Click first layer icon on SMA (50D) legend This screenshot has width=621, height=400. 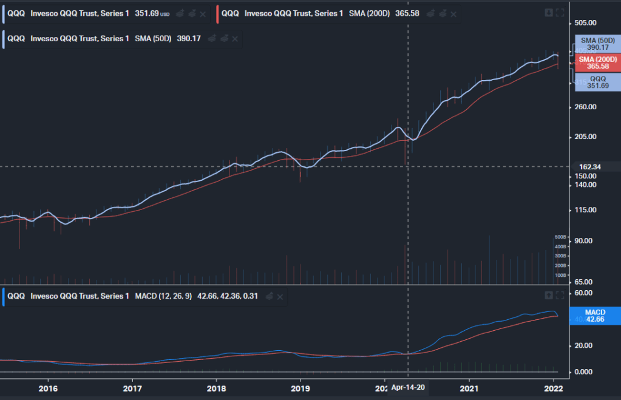tap(212, 38)
